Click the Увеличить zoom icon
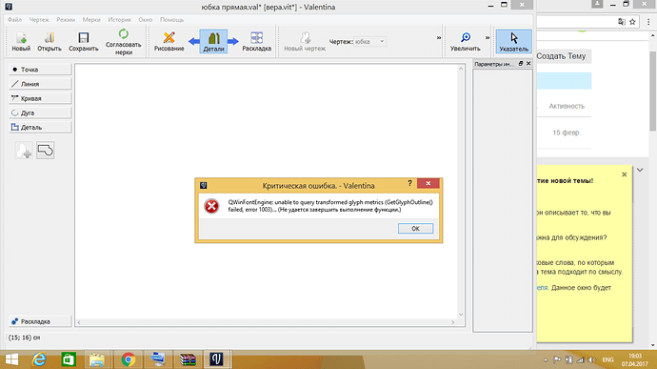 pyautogui.click(x=465, y=41)
